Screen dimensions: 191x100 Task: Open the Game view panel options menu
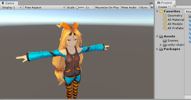point(151,3)
